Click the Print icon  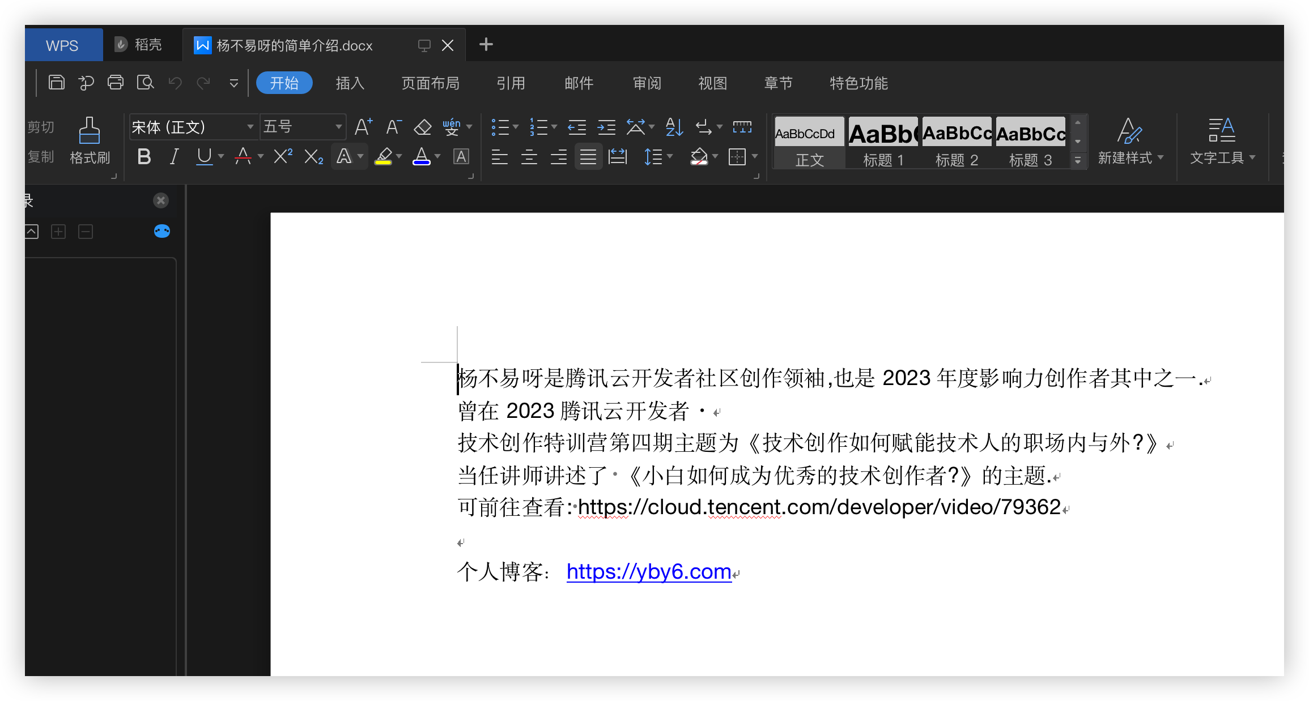(x=116, y=83)
